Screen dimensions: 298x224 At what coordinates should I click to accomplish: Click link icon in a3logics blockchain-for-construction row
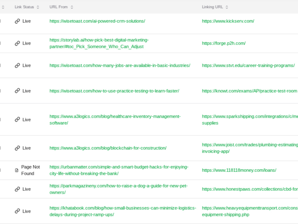[x=17, y=148]
